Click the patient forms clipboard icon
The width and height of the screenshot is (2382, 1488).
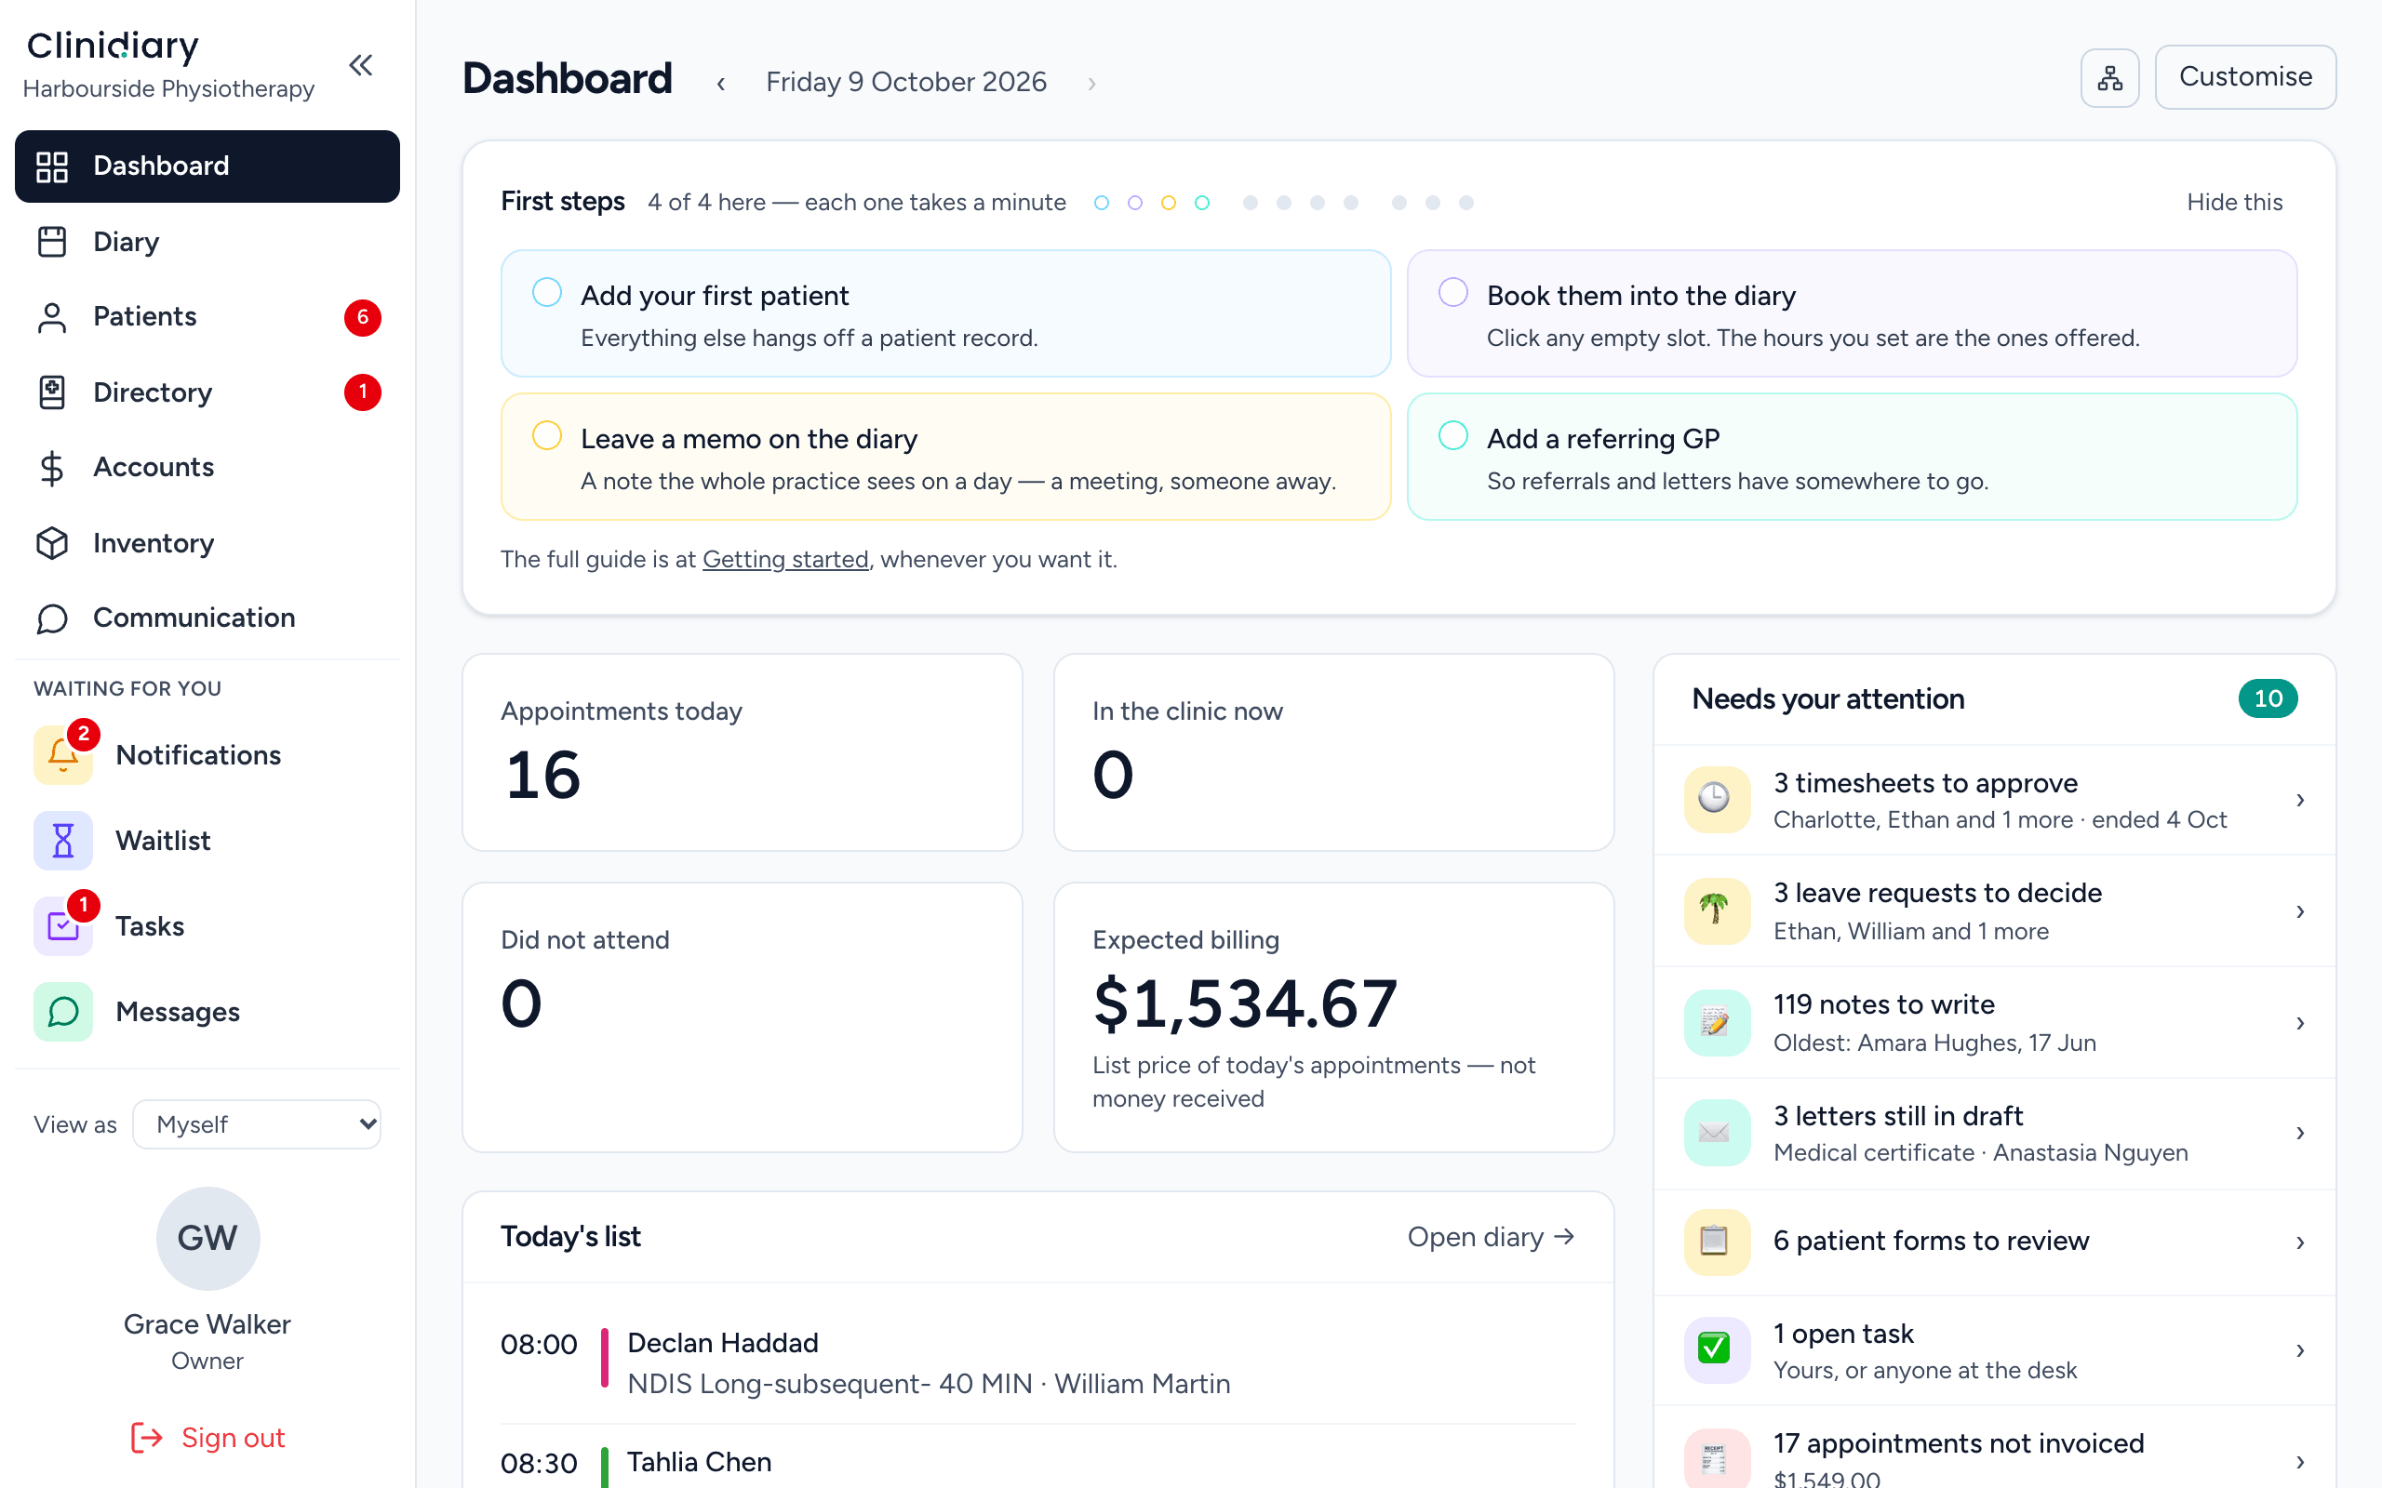click(1717, 1241)
